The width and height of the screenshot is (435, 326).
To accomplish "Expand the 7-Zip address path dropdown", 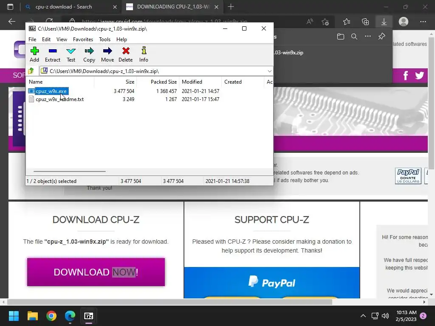I will pyautogui.click(x=269, y=71).
